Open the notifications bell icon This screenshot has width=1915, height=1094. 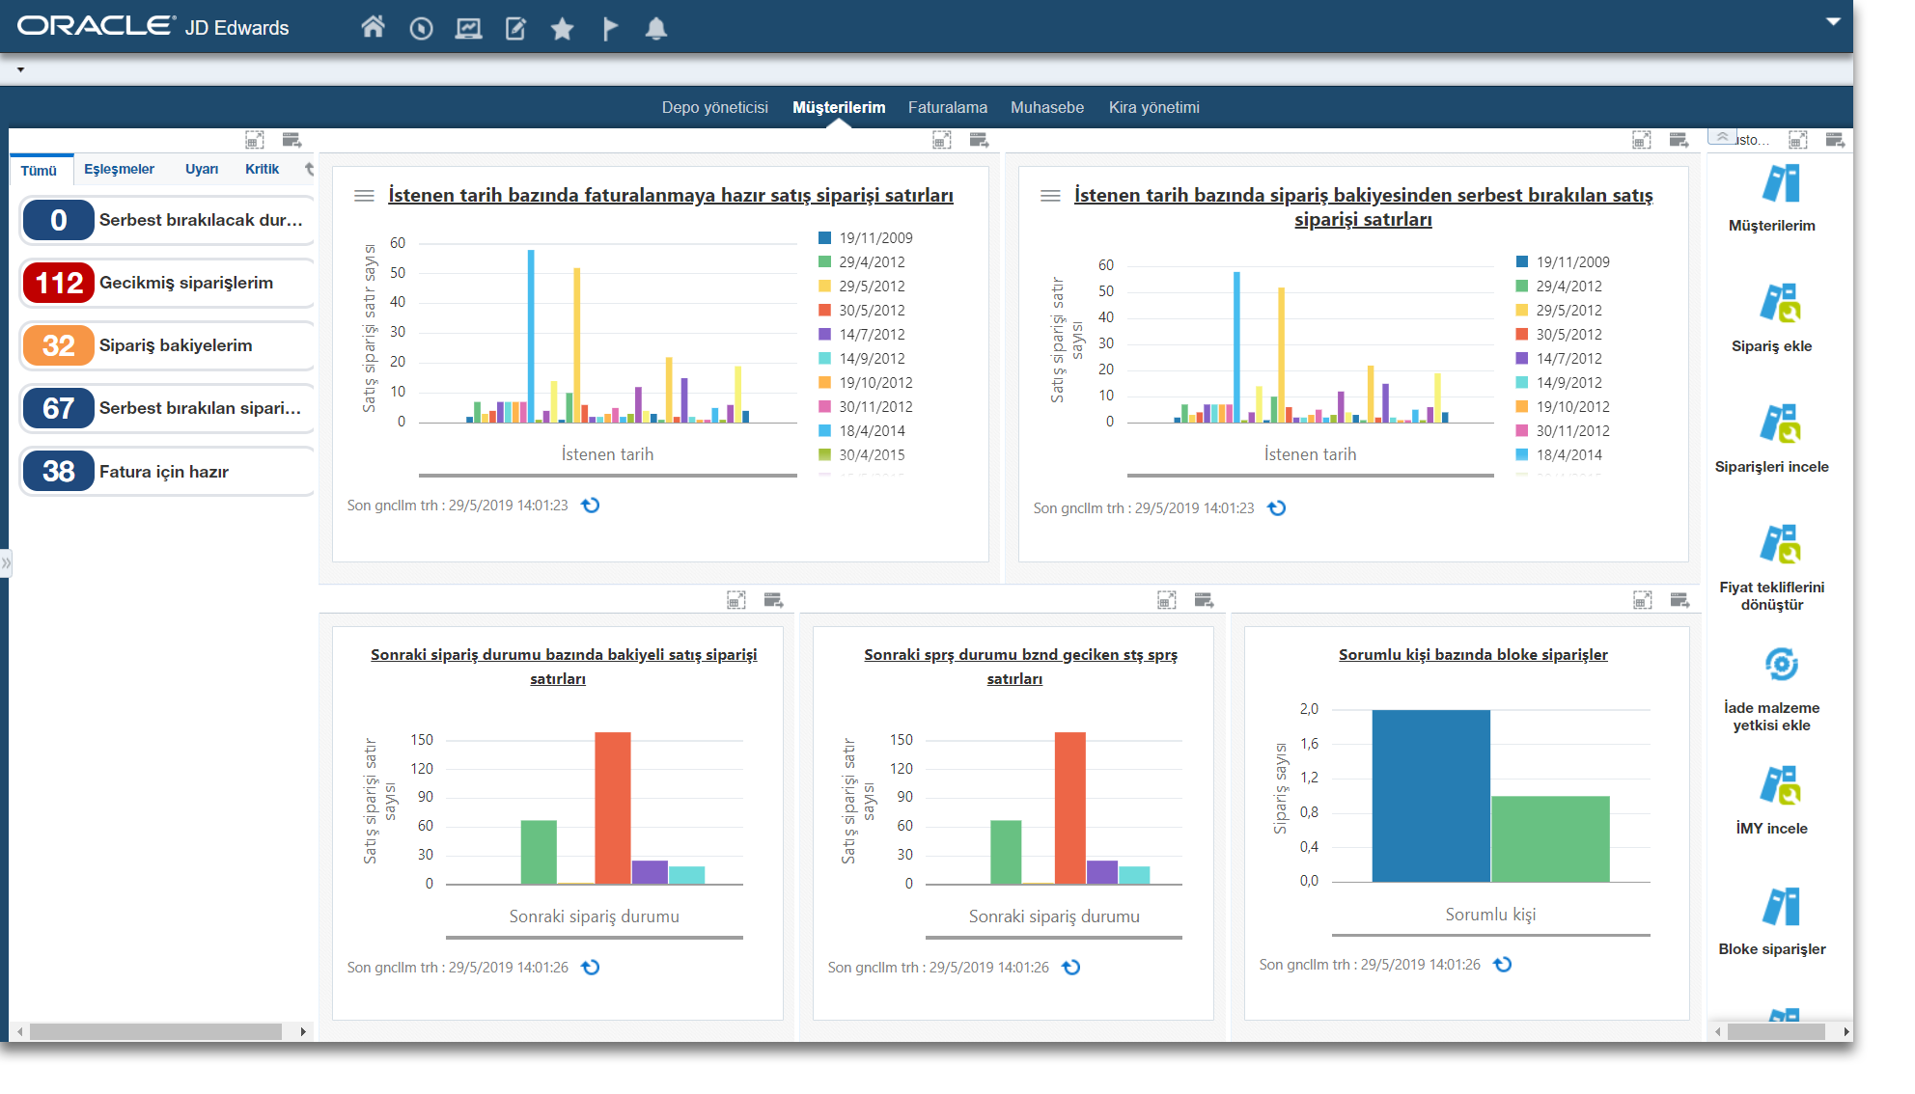coord(656,29)
